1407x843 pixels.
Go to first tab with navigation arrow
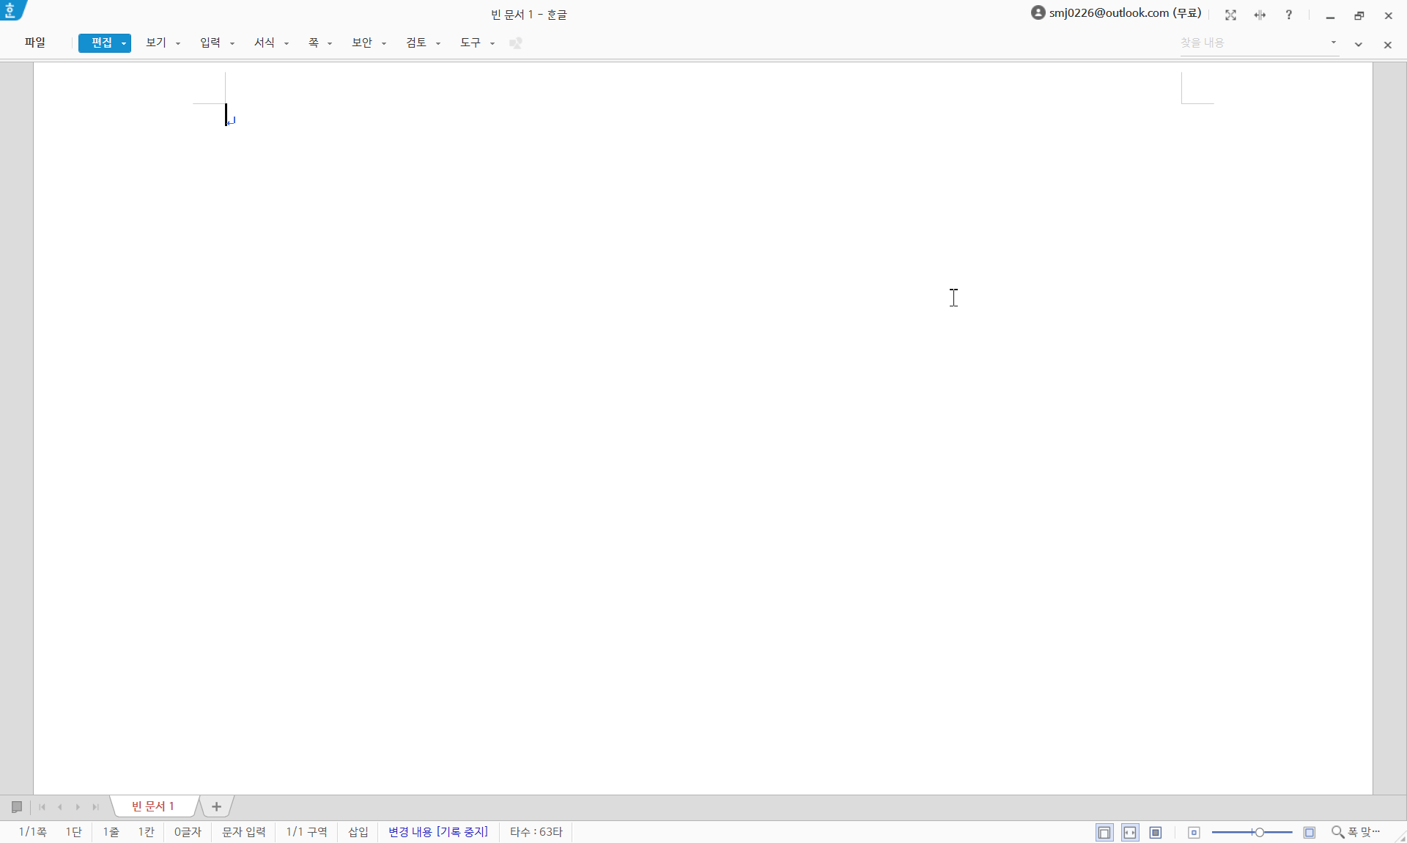43,807
